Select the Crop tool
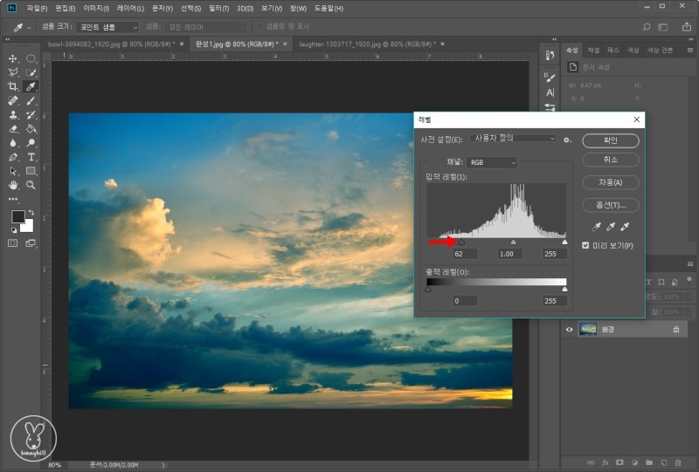The height and width of the screenshot is (472, 699). click(13, 86)
